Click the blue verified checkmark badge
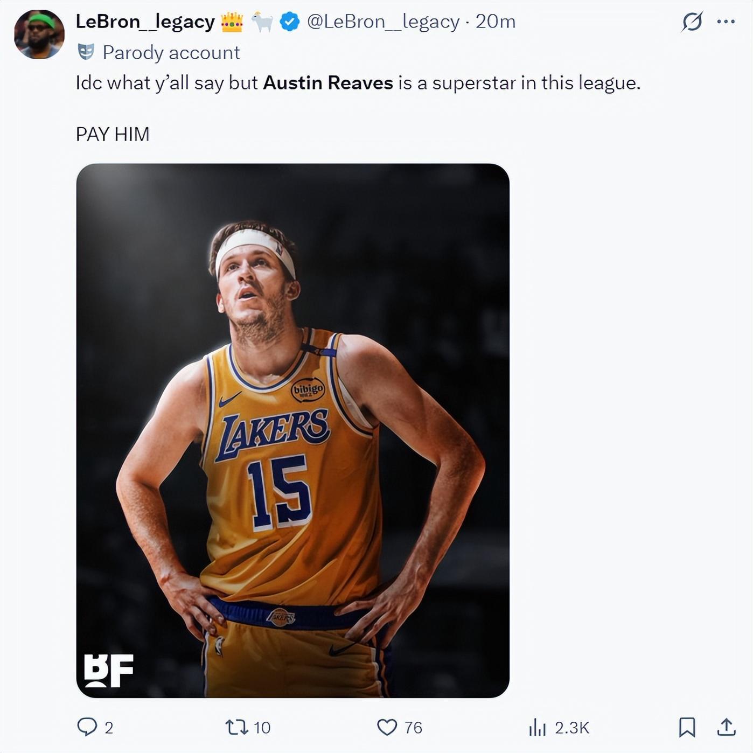 (x=290, y=22)
